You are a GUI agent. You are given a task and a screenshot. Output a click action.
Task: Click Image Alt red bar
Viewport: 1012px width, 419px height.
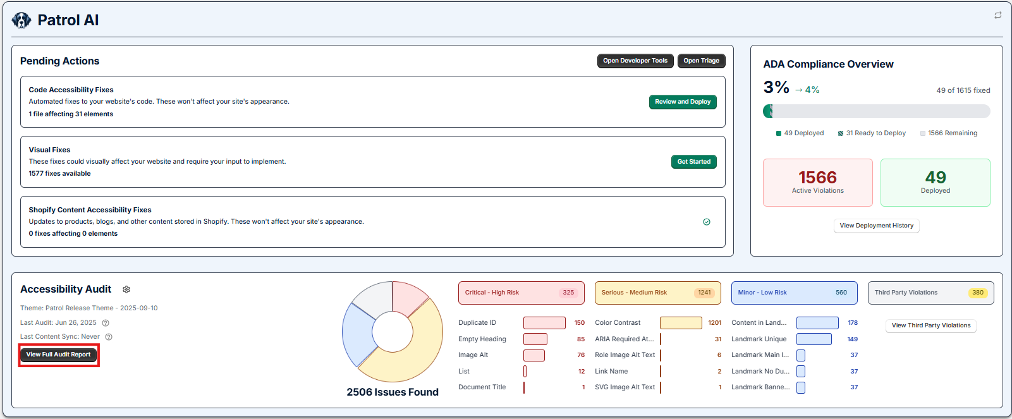(x=534, y=355)
